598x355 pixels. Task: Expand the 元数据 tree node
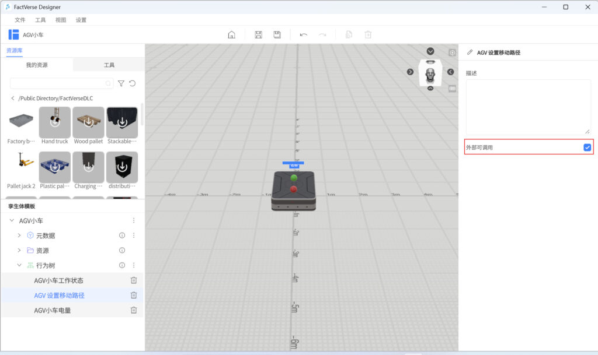pyautogui.click(x=19, y=236)
